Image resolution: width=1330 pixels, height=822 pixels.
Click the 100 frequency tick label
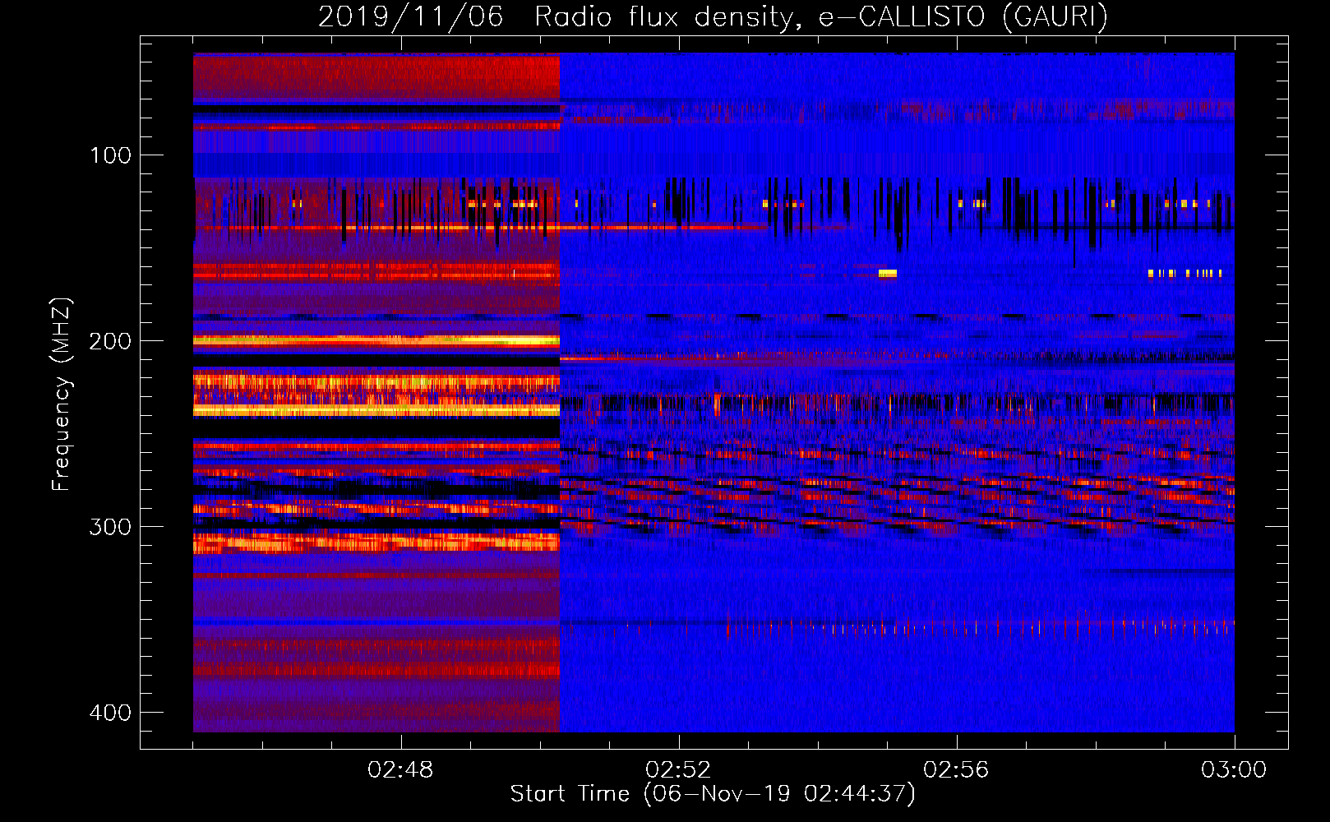pyautogui.click(x=110, y=155)
